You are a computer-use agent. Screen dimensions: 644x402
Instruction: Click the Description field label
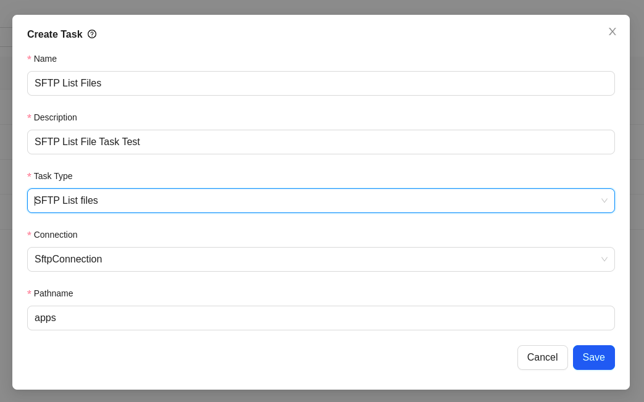coord(55,117)
